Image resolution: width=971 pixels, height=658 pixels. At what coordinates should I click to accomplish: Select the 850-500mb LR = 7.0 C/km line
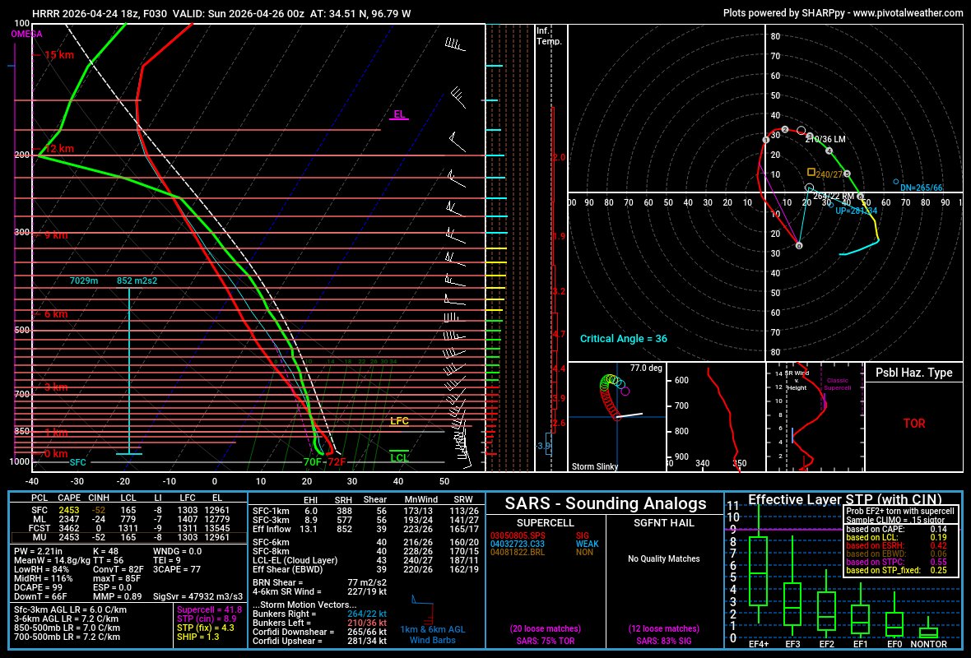67,628
